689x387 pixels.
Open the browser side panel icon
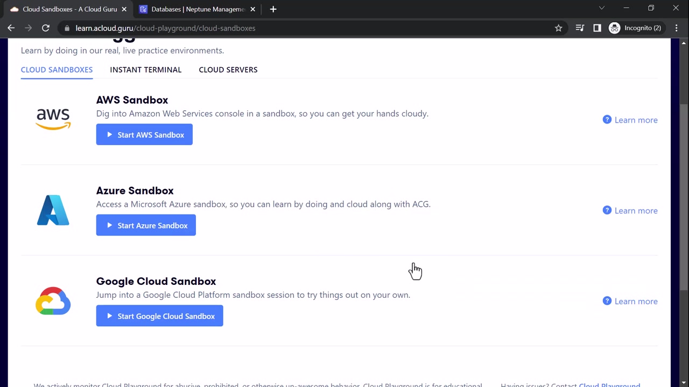597,28
